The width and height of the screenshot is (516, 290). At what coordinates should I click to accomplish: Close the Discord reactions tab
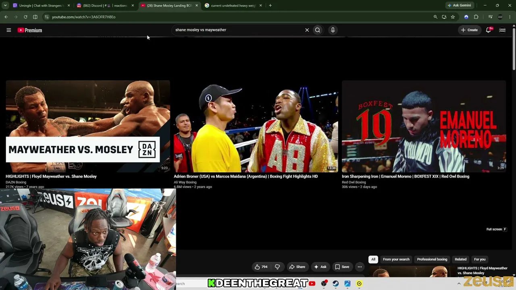133,6
